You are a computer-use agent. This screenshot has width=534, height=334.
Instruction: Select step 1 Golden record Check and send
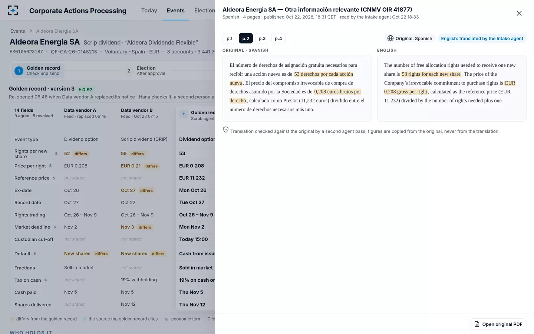point(37,71)
